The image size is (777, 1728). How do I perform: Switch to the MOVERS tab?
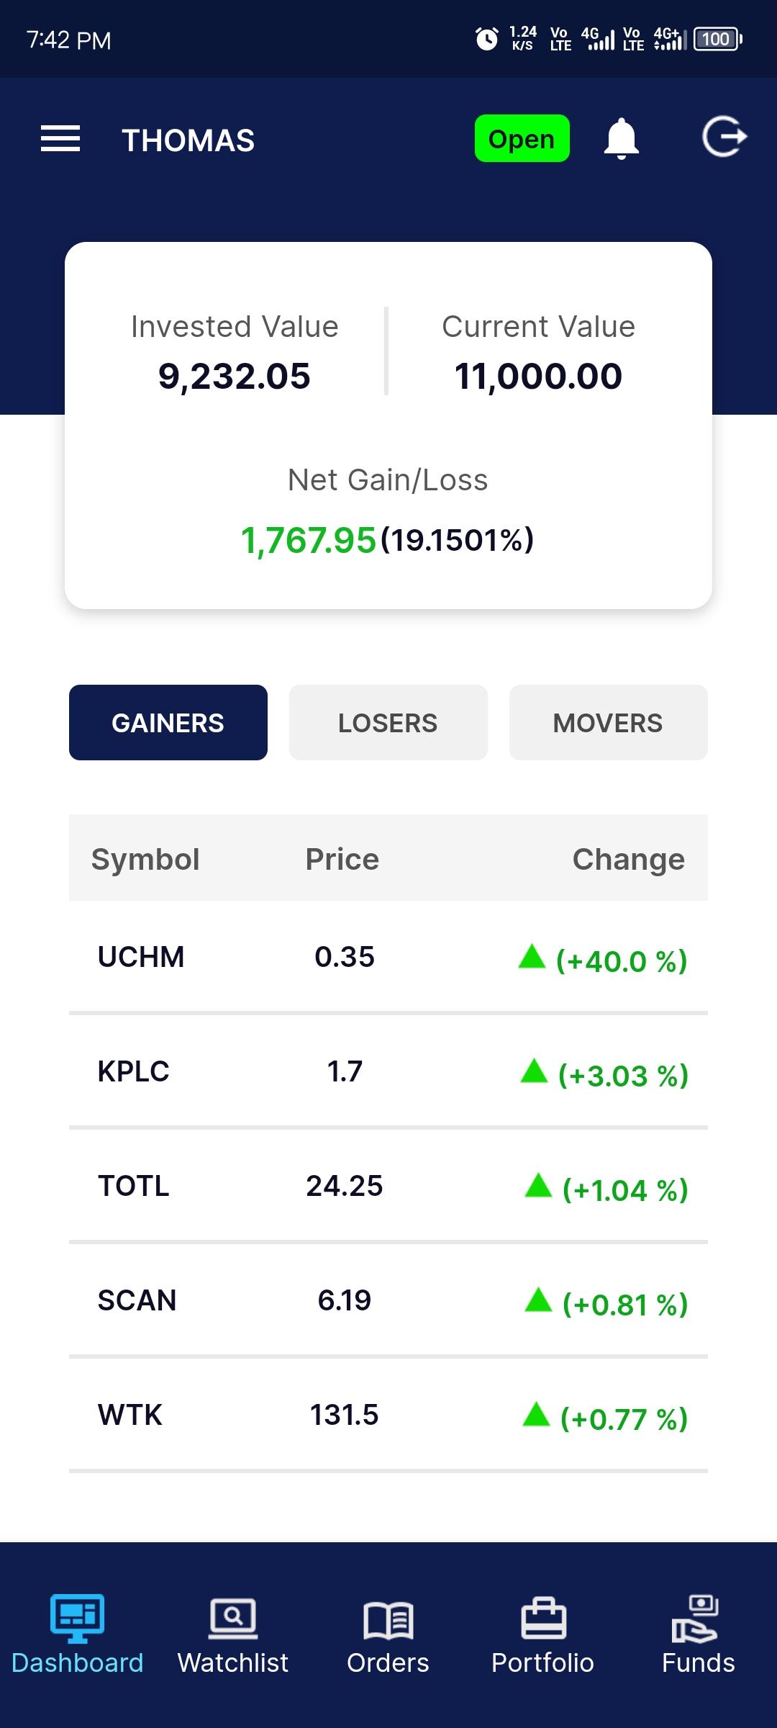click(609, 722)
